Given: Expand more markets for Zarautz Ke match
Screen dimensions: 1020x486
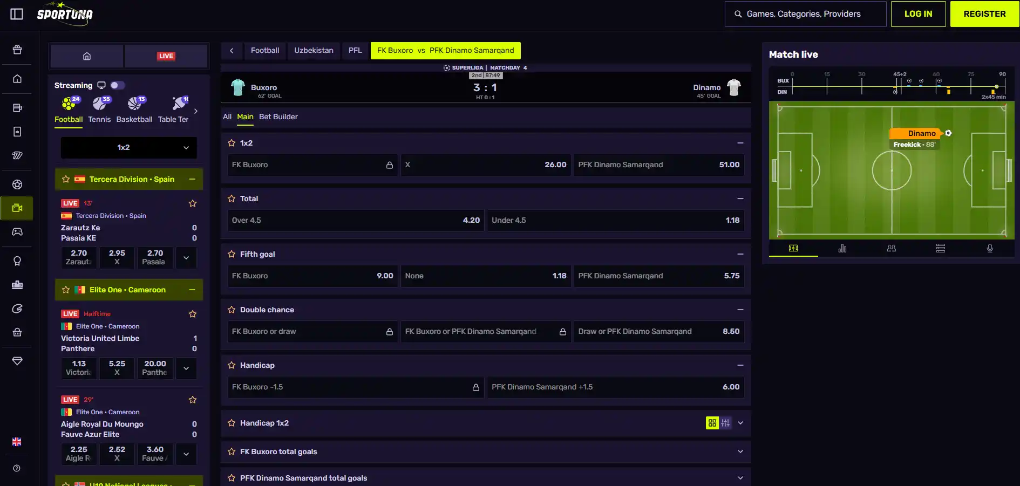Looking at the screenshot, I should coord(186,258).
